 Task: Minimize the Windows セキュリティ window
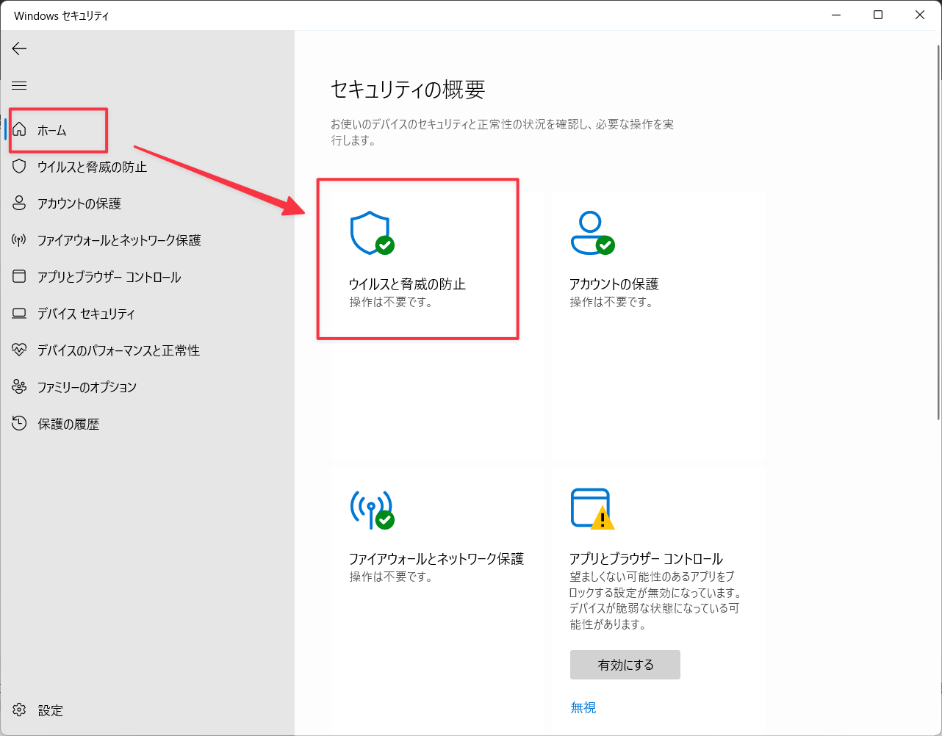pyautogui.click(x=836, y=15)
